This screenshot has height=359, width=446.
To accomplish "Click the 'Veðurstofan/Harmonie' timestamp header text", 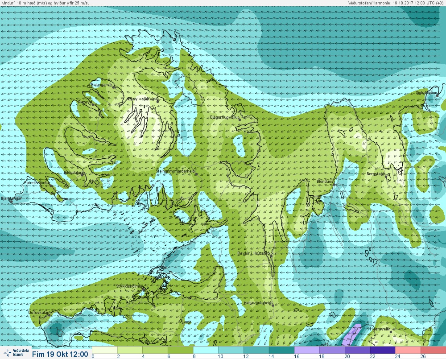I will (396, 3).
